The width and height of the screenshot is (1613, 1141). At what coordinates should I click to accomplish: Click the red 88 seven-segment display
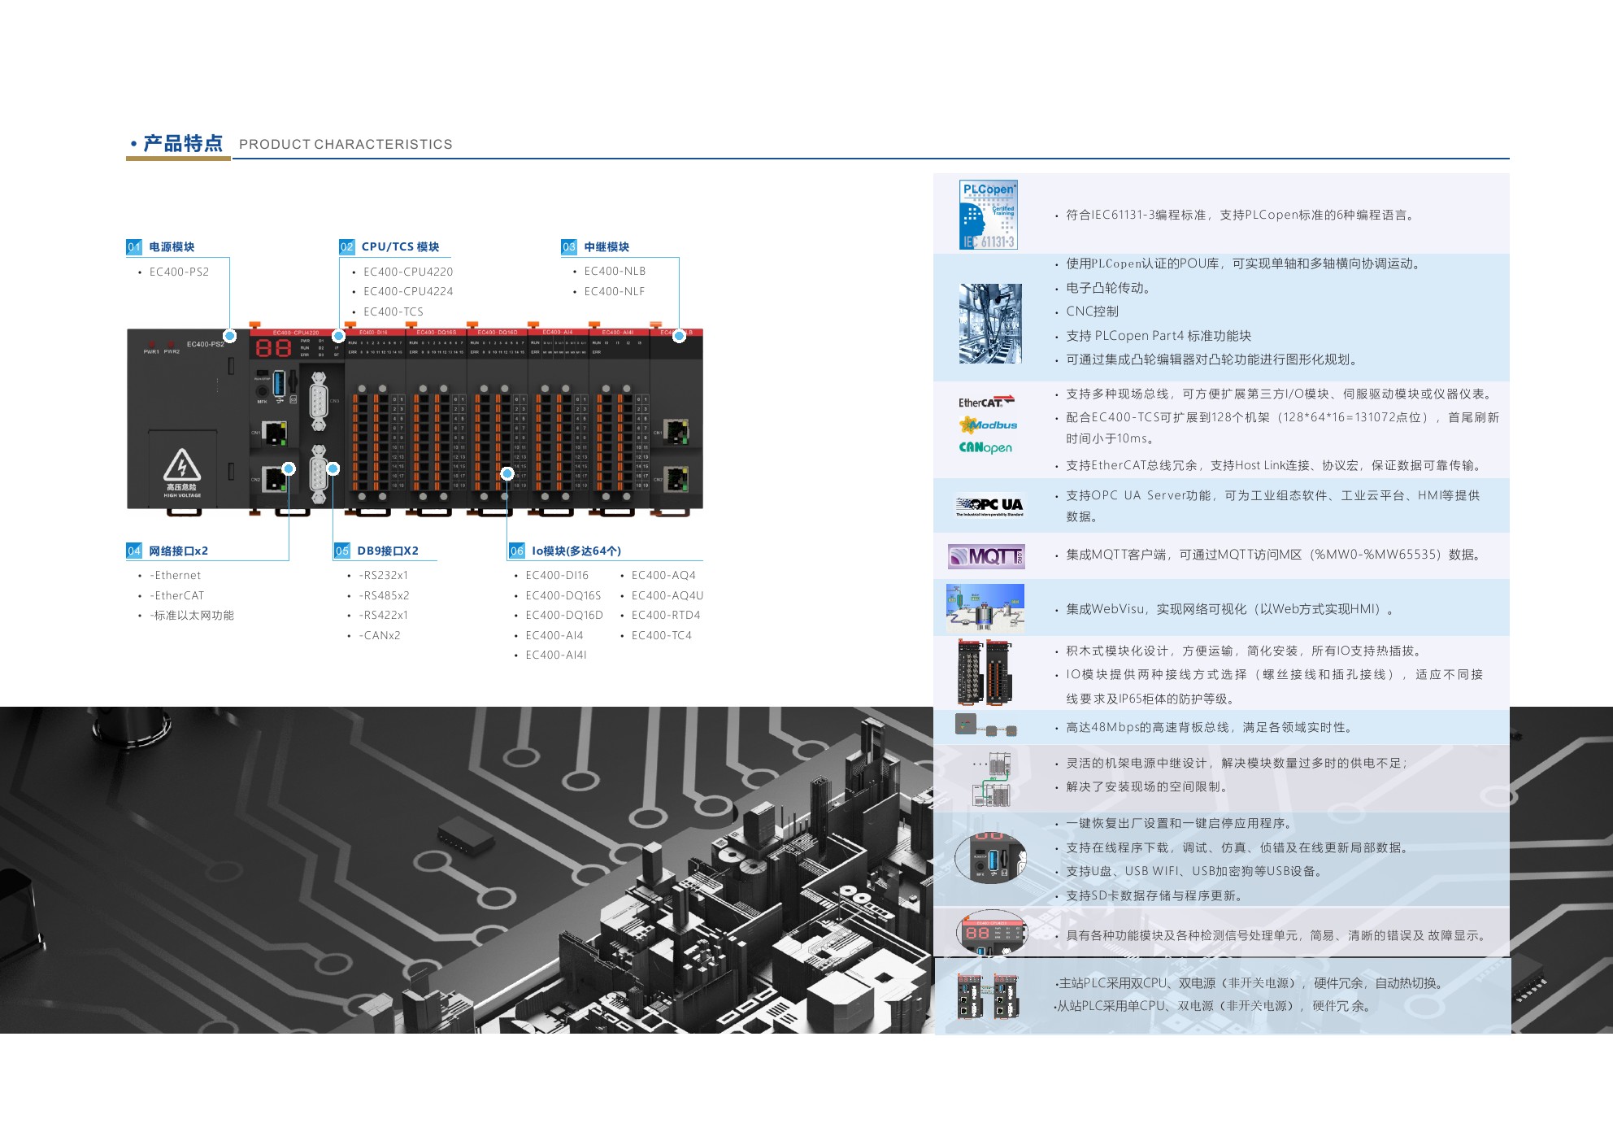tap(274, 348)
